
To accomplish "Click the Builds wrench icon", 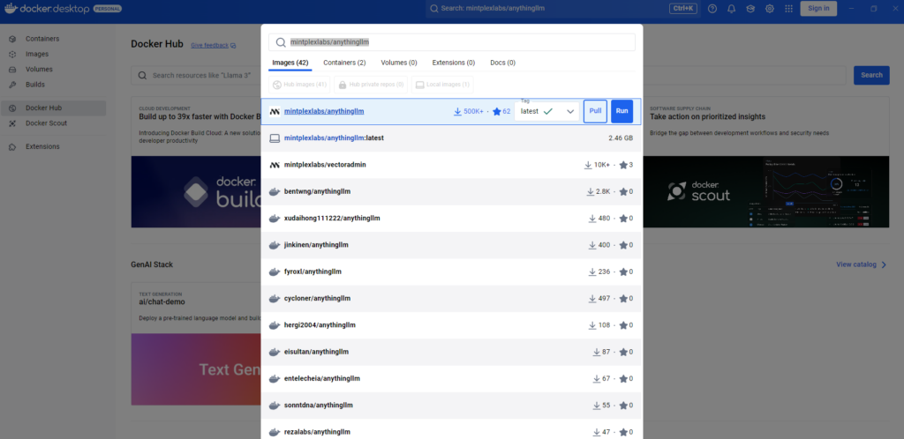I will 12,85.
